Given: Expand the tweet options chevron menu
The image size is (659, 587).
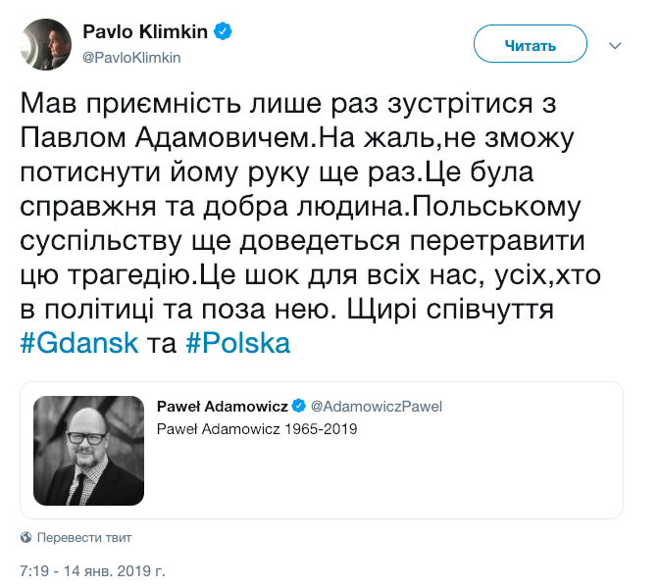Looking at the screenshot, I should pos(615,45).
